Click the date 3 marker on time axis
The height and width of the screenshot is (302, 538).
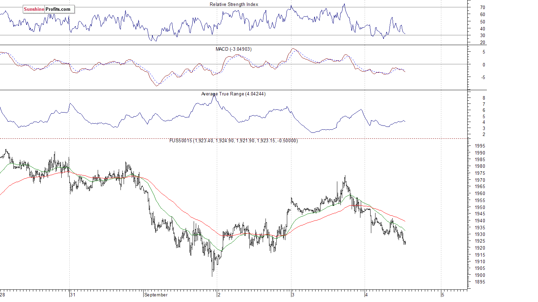point(293,295)
